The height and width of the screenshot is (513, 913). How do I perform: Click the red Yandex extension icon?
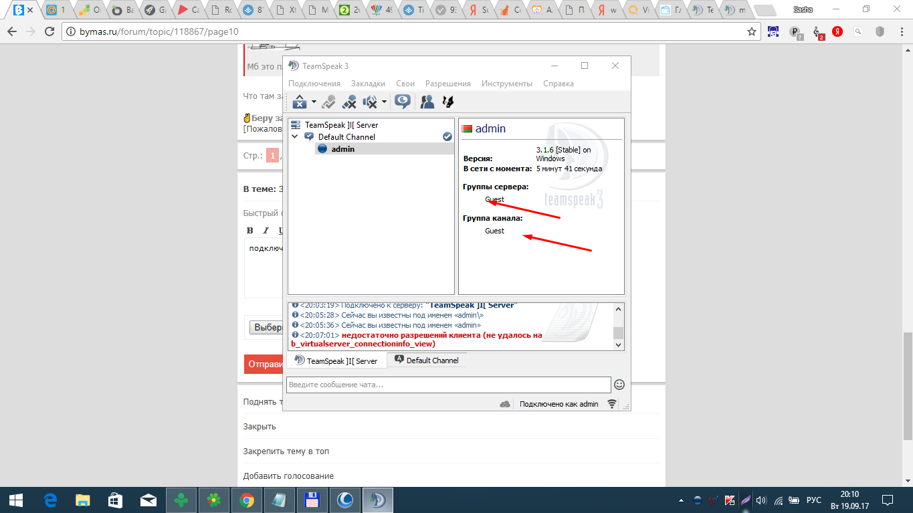tap(837, 31)
